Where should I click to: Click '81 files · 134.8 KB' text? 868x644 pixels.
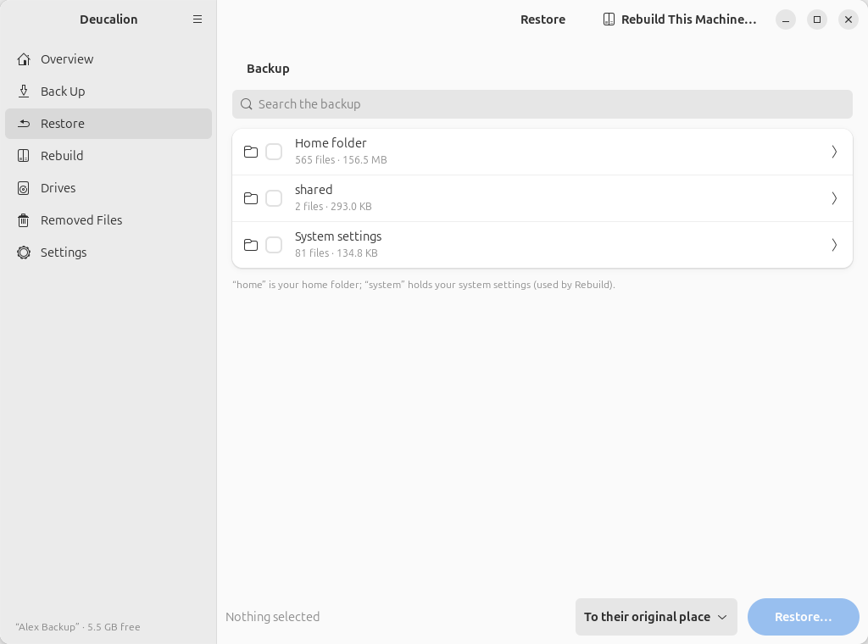(x=336, y=253)
